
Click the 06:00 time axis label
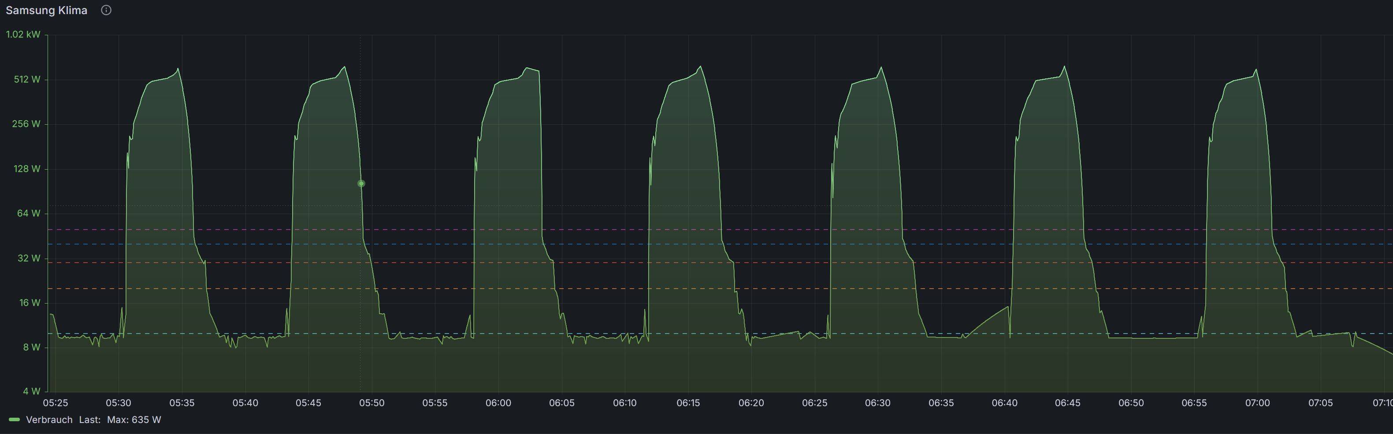(x=498, y=403)
